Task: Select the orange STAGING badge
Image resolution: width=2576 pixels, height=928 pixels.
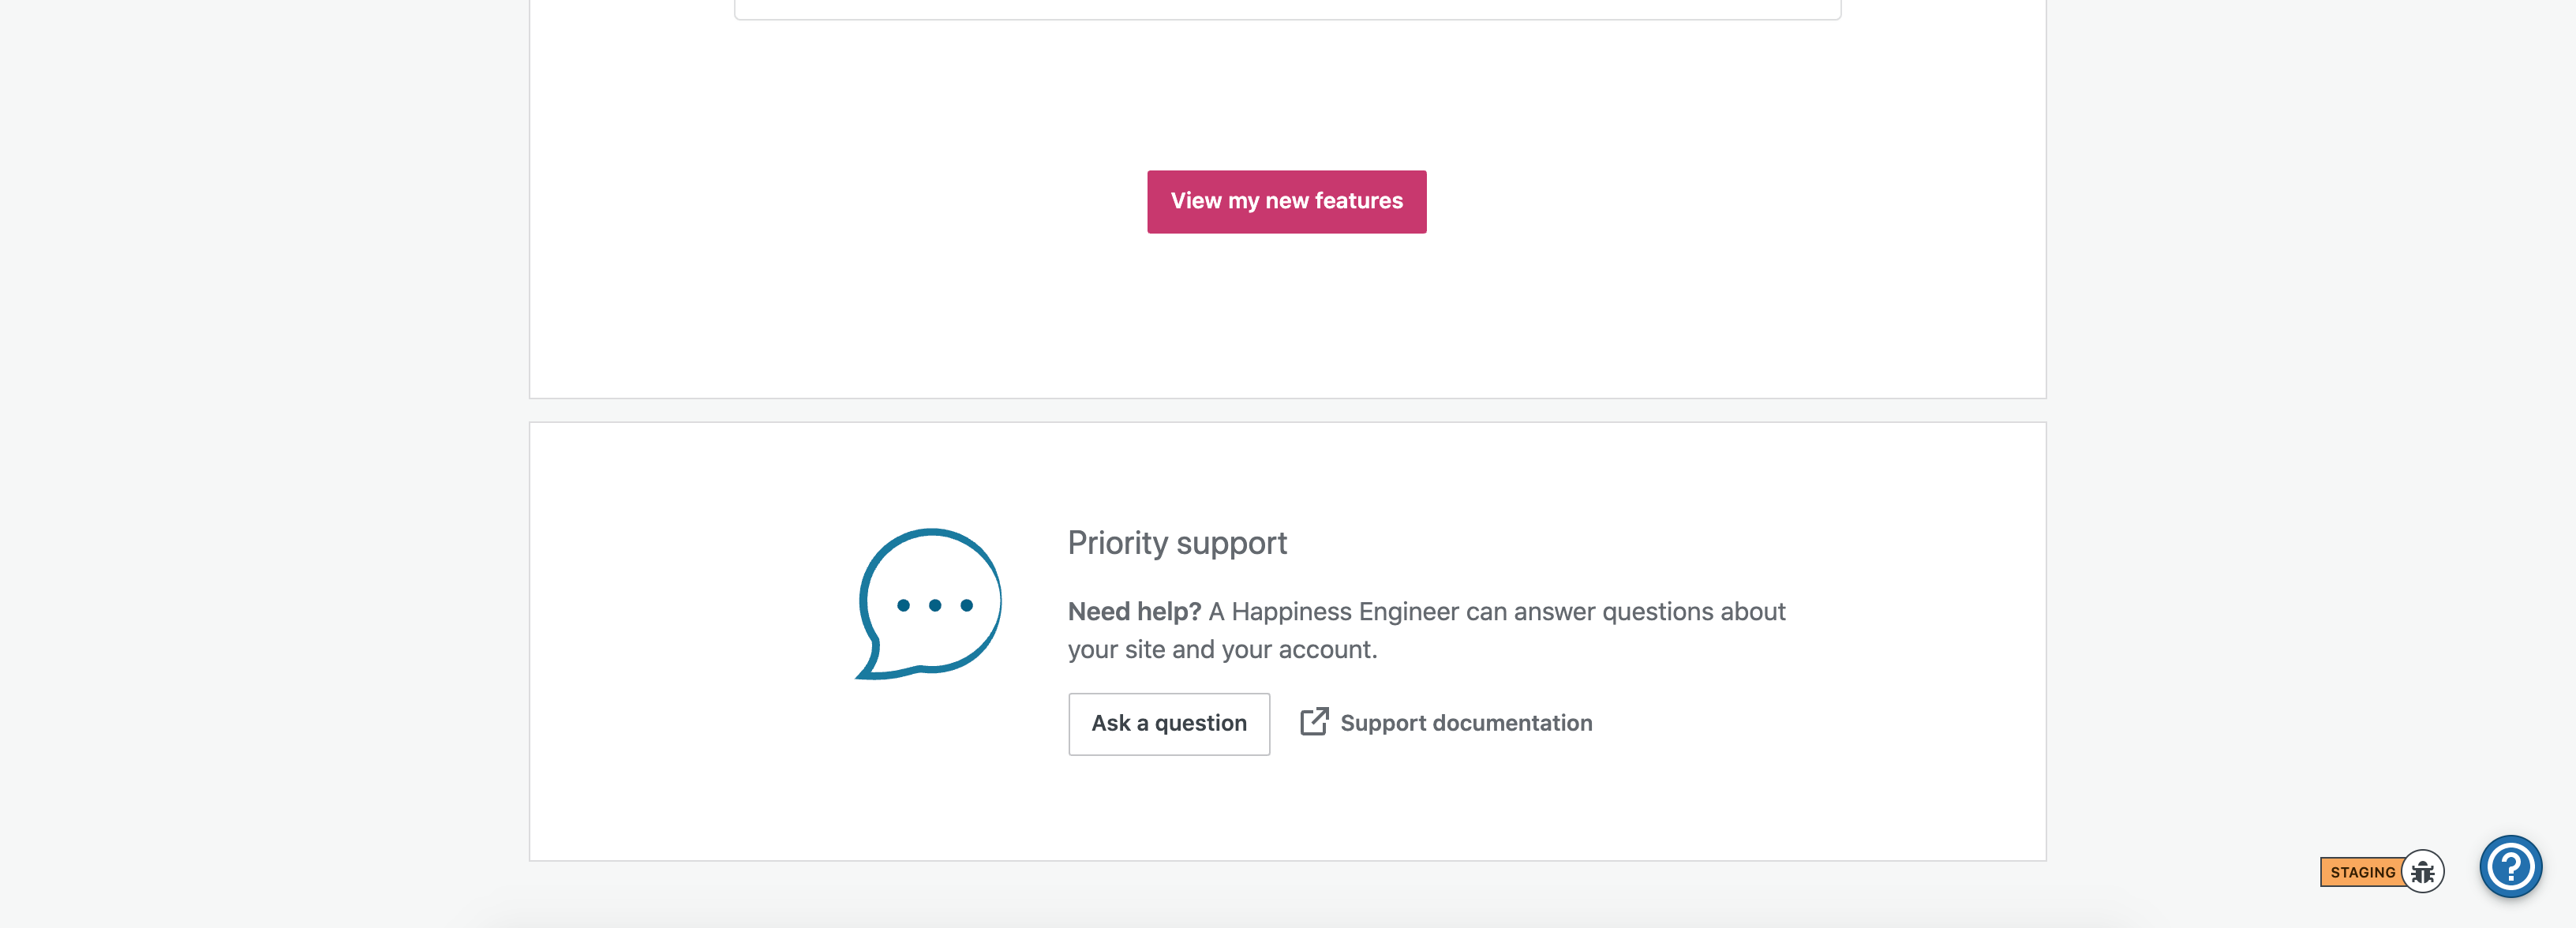Action: tap(2362, 872)
